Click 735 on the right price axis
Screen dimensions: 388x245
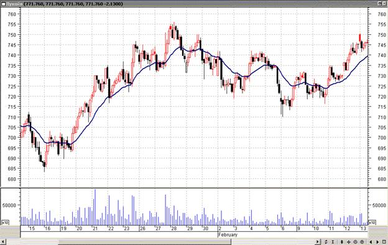coord(382,66)
